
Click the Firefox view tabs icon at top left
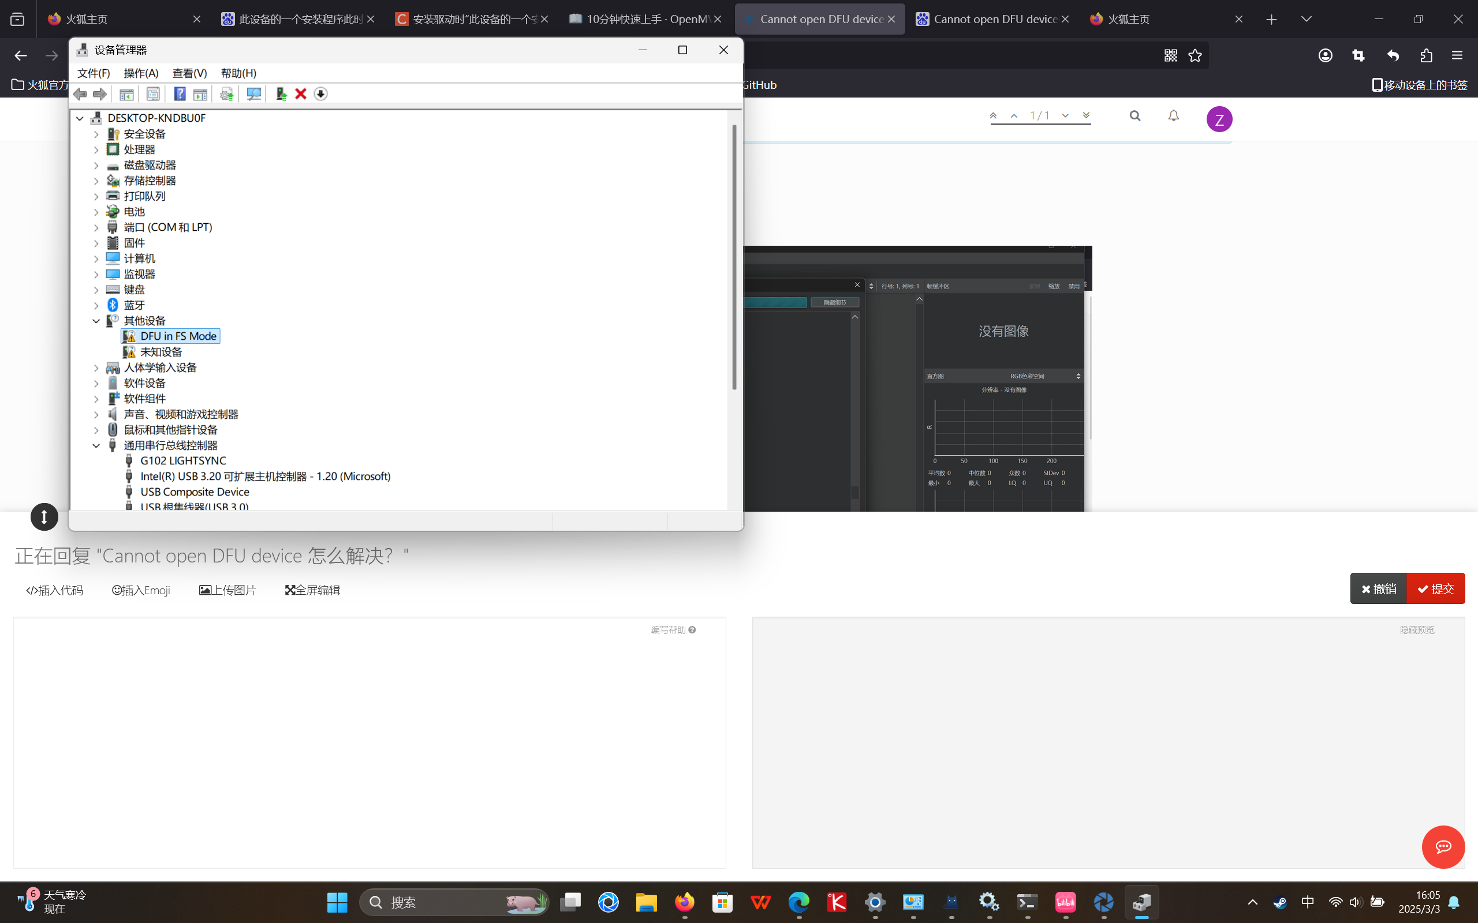point(18,19)
